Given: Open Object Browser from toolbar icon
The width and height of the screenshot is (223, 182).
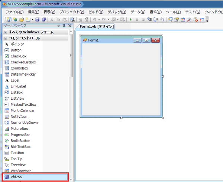Looking at the screenshot, I should point(183,19).
